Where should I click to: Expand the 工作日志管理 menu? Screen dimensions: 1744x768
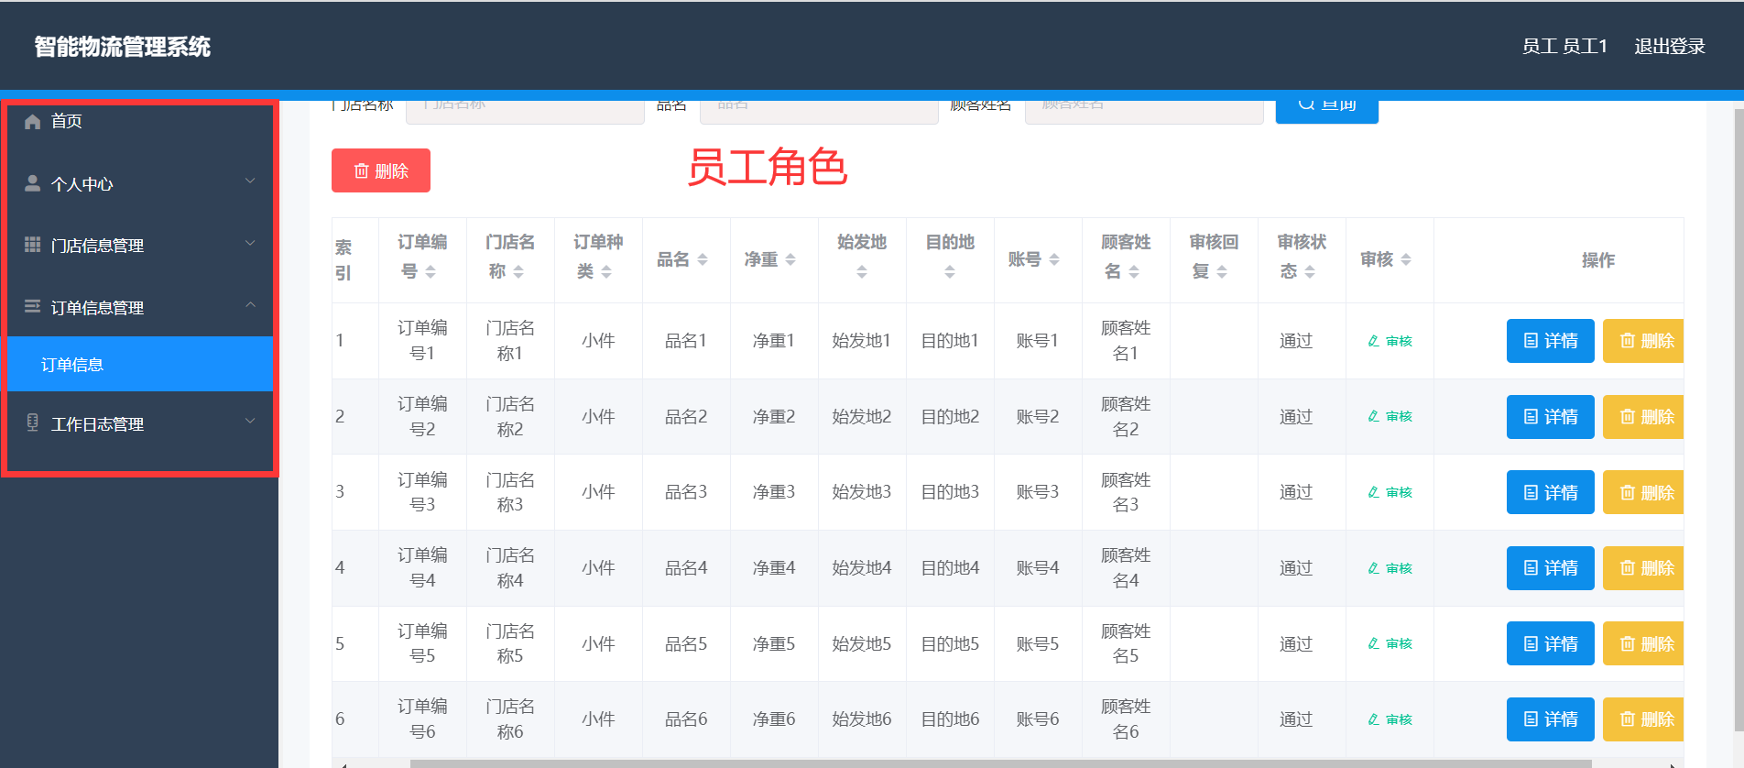pyautogui.click(x=140, y=423)
